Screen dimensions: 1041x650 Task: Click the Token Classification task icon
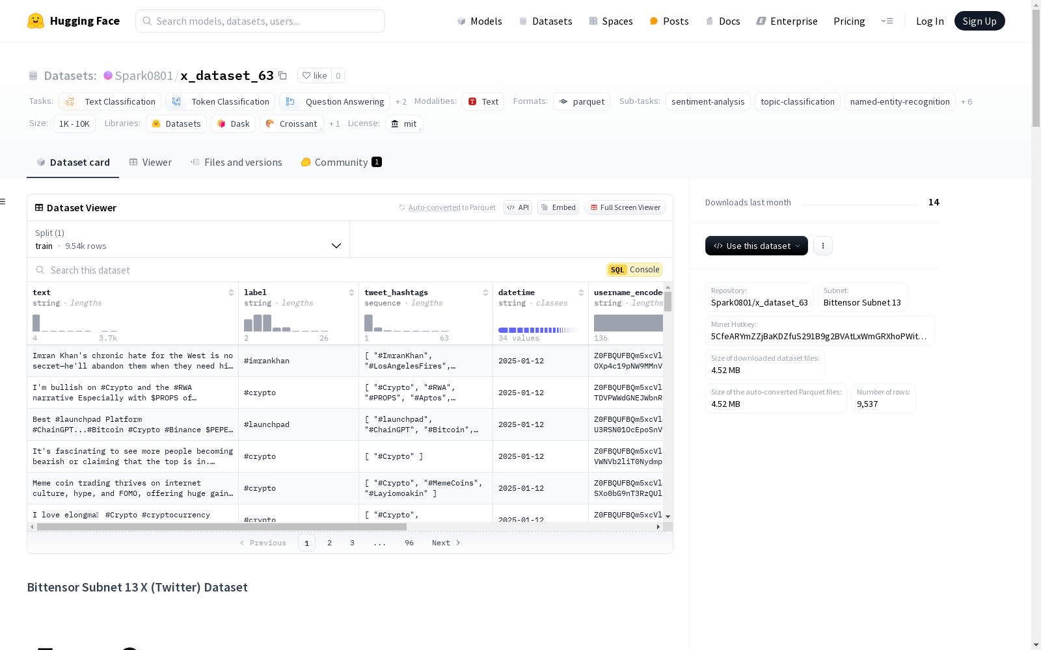click(x=177, y=101)
